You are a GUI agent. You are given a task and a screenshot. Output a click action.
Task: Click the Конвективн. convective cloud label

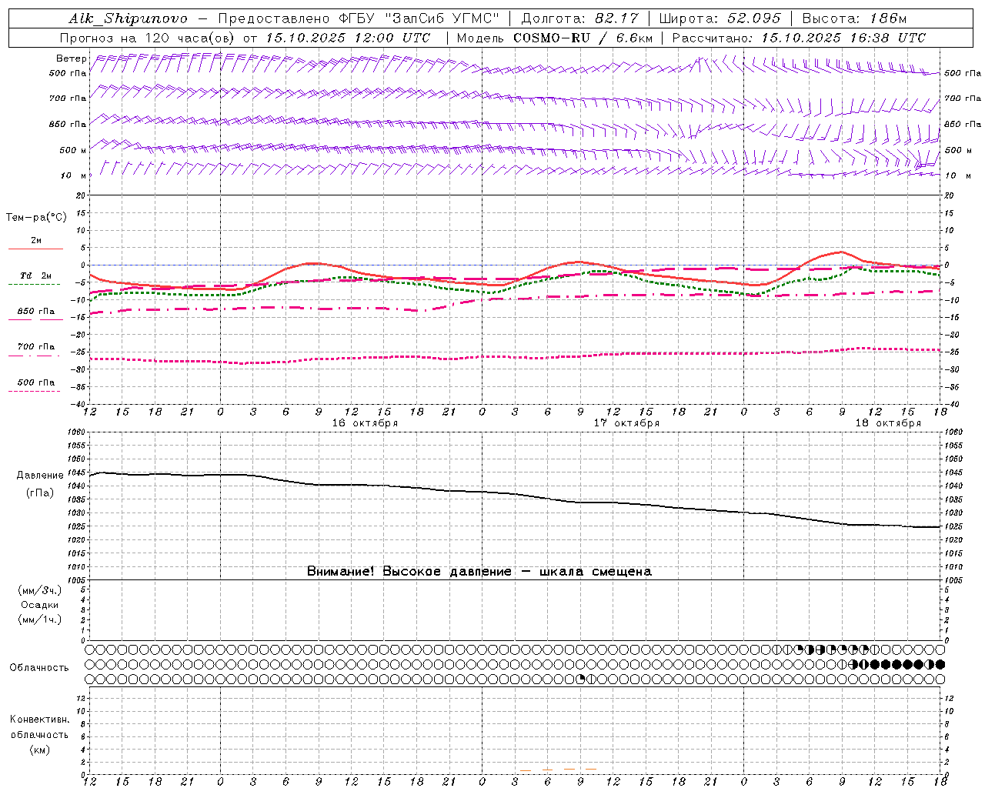(x=39, y=720)
